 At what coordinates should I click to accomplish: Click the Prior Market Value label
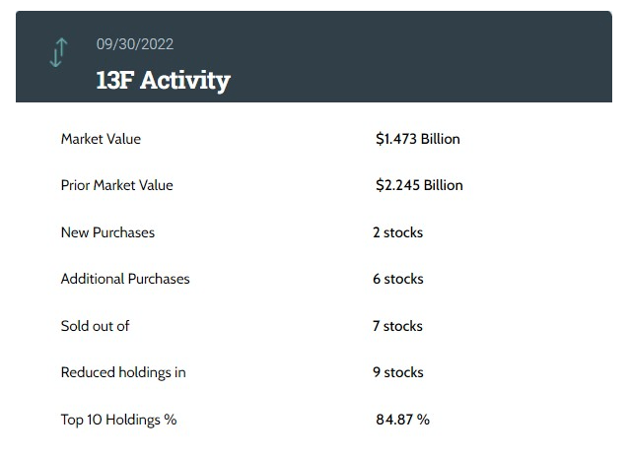pos(116,185)
